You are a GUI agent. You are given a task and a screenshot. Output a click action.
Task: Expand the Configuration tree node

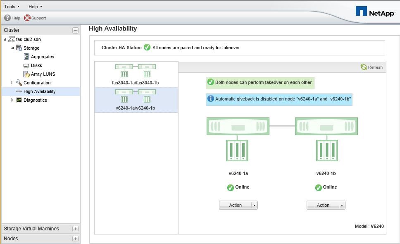tap(12, 82)
